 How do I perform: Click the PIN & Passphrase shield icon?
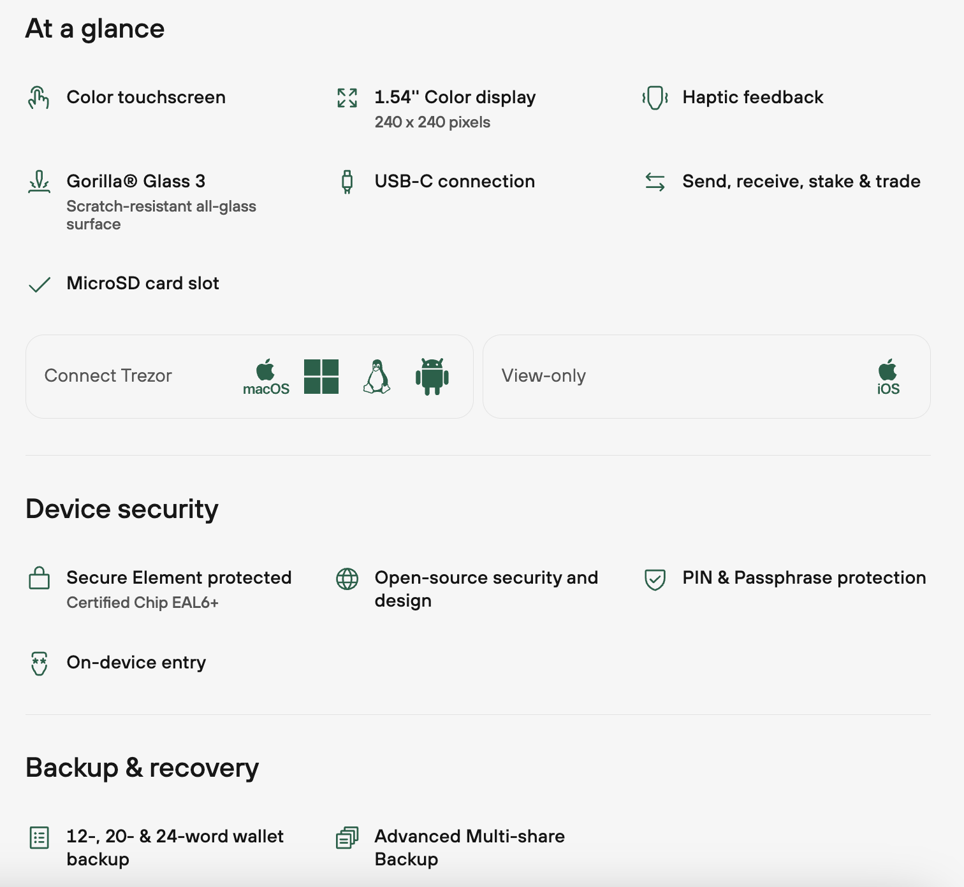[655, 579]
